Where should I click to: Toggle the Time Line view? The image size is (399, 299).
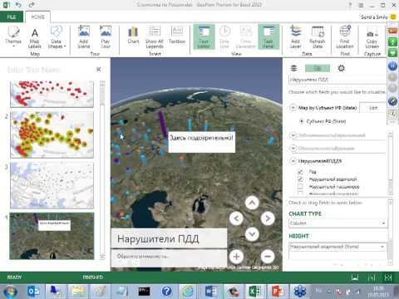(x=224, y=37)
